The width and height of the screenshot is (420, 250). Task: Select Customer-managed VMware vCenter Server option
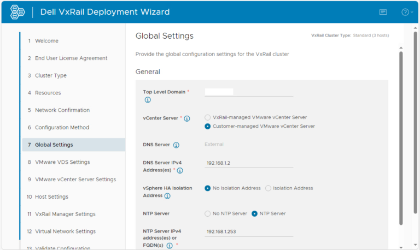pyautogui.click(x=208, y=126)
